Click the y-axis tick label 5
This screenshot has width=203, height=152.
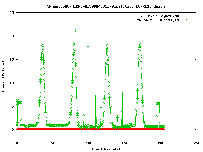[x=13, y=106]
